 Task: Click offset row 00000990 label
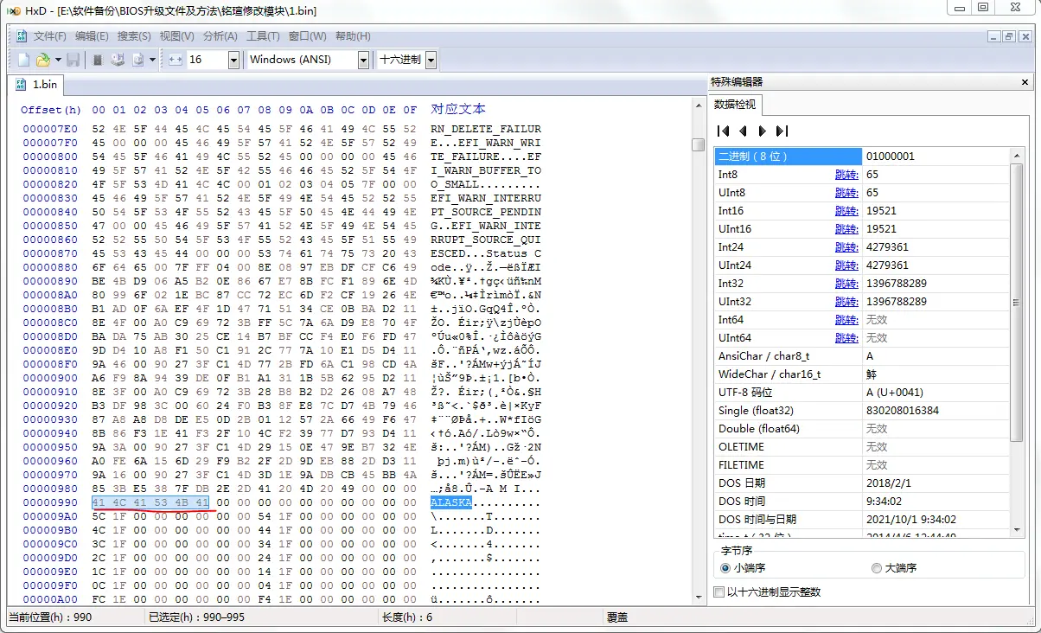50,502
